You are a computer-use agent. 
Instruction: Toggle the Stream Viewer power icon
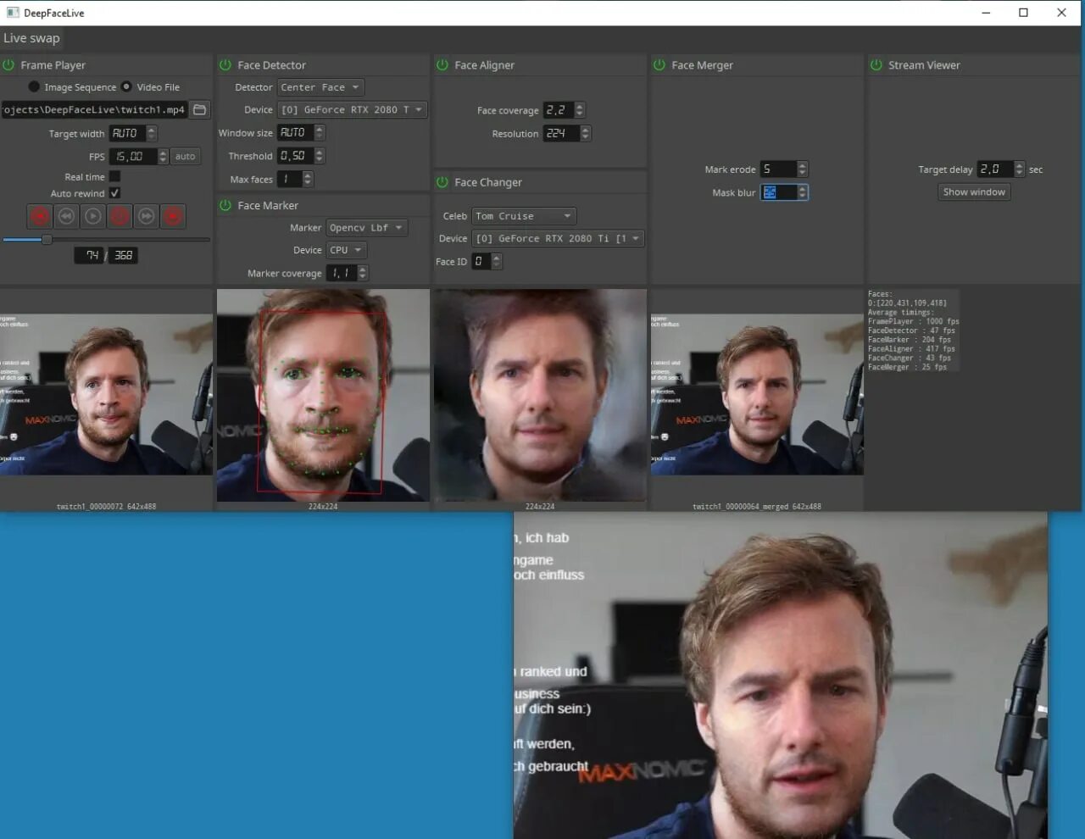coord(876,65)
